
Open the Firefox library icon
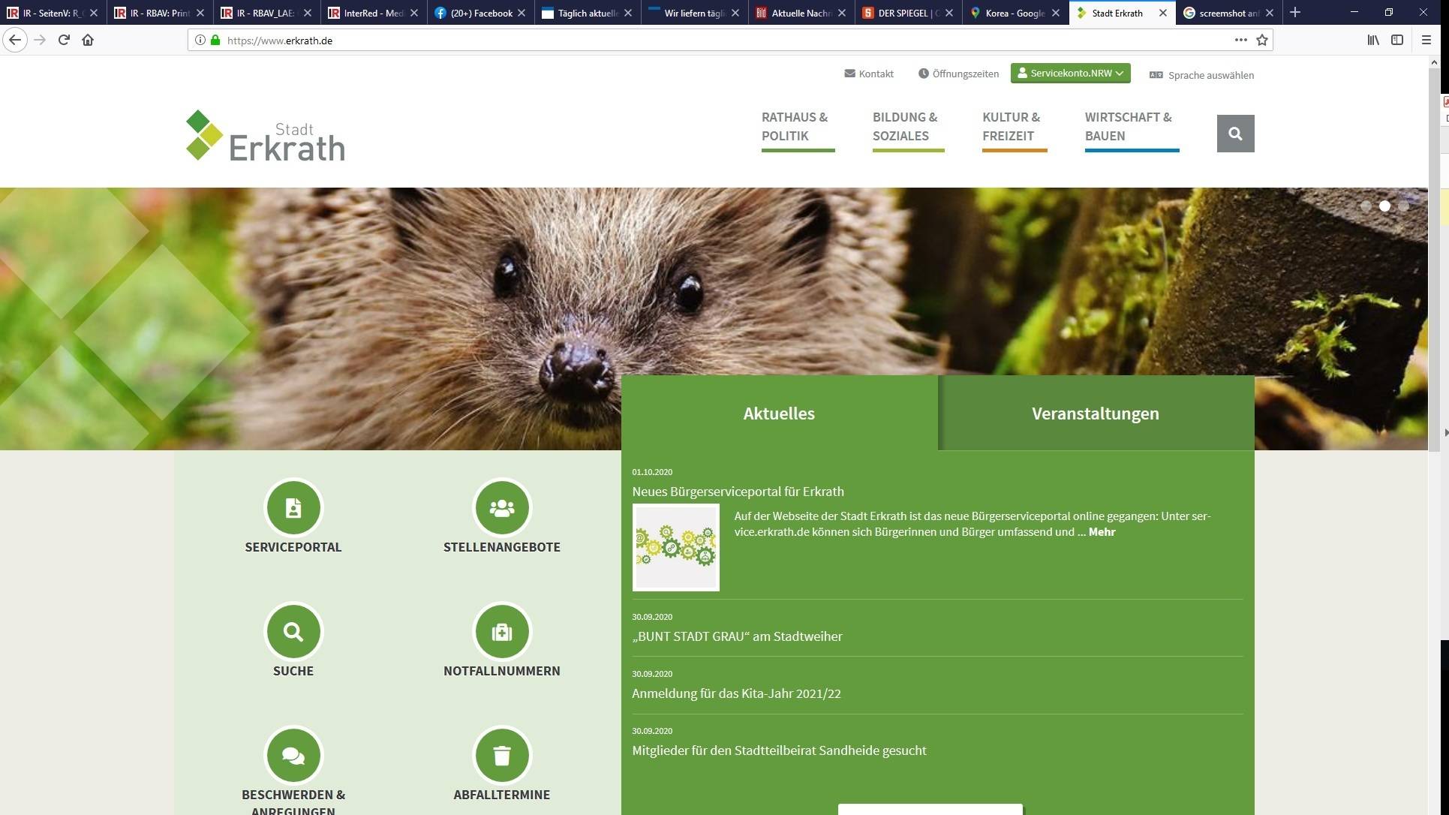(1373, 40)
